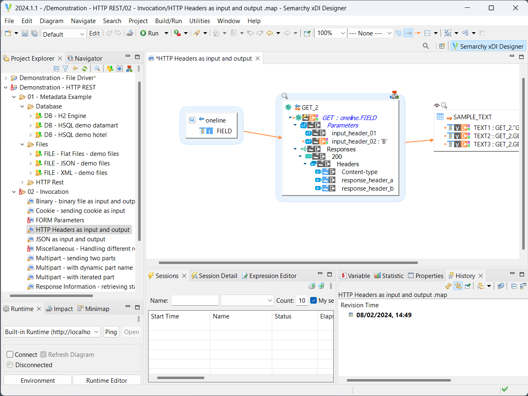Image resolution: width=528 pixels, height=396 pixels.
Task: Click the filter icon in Project Explorer
Action: coord(66,68)
